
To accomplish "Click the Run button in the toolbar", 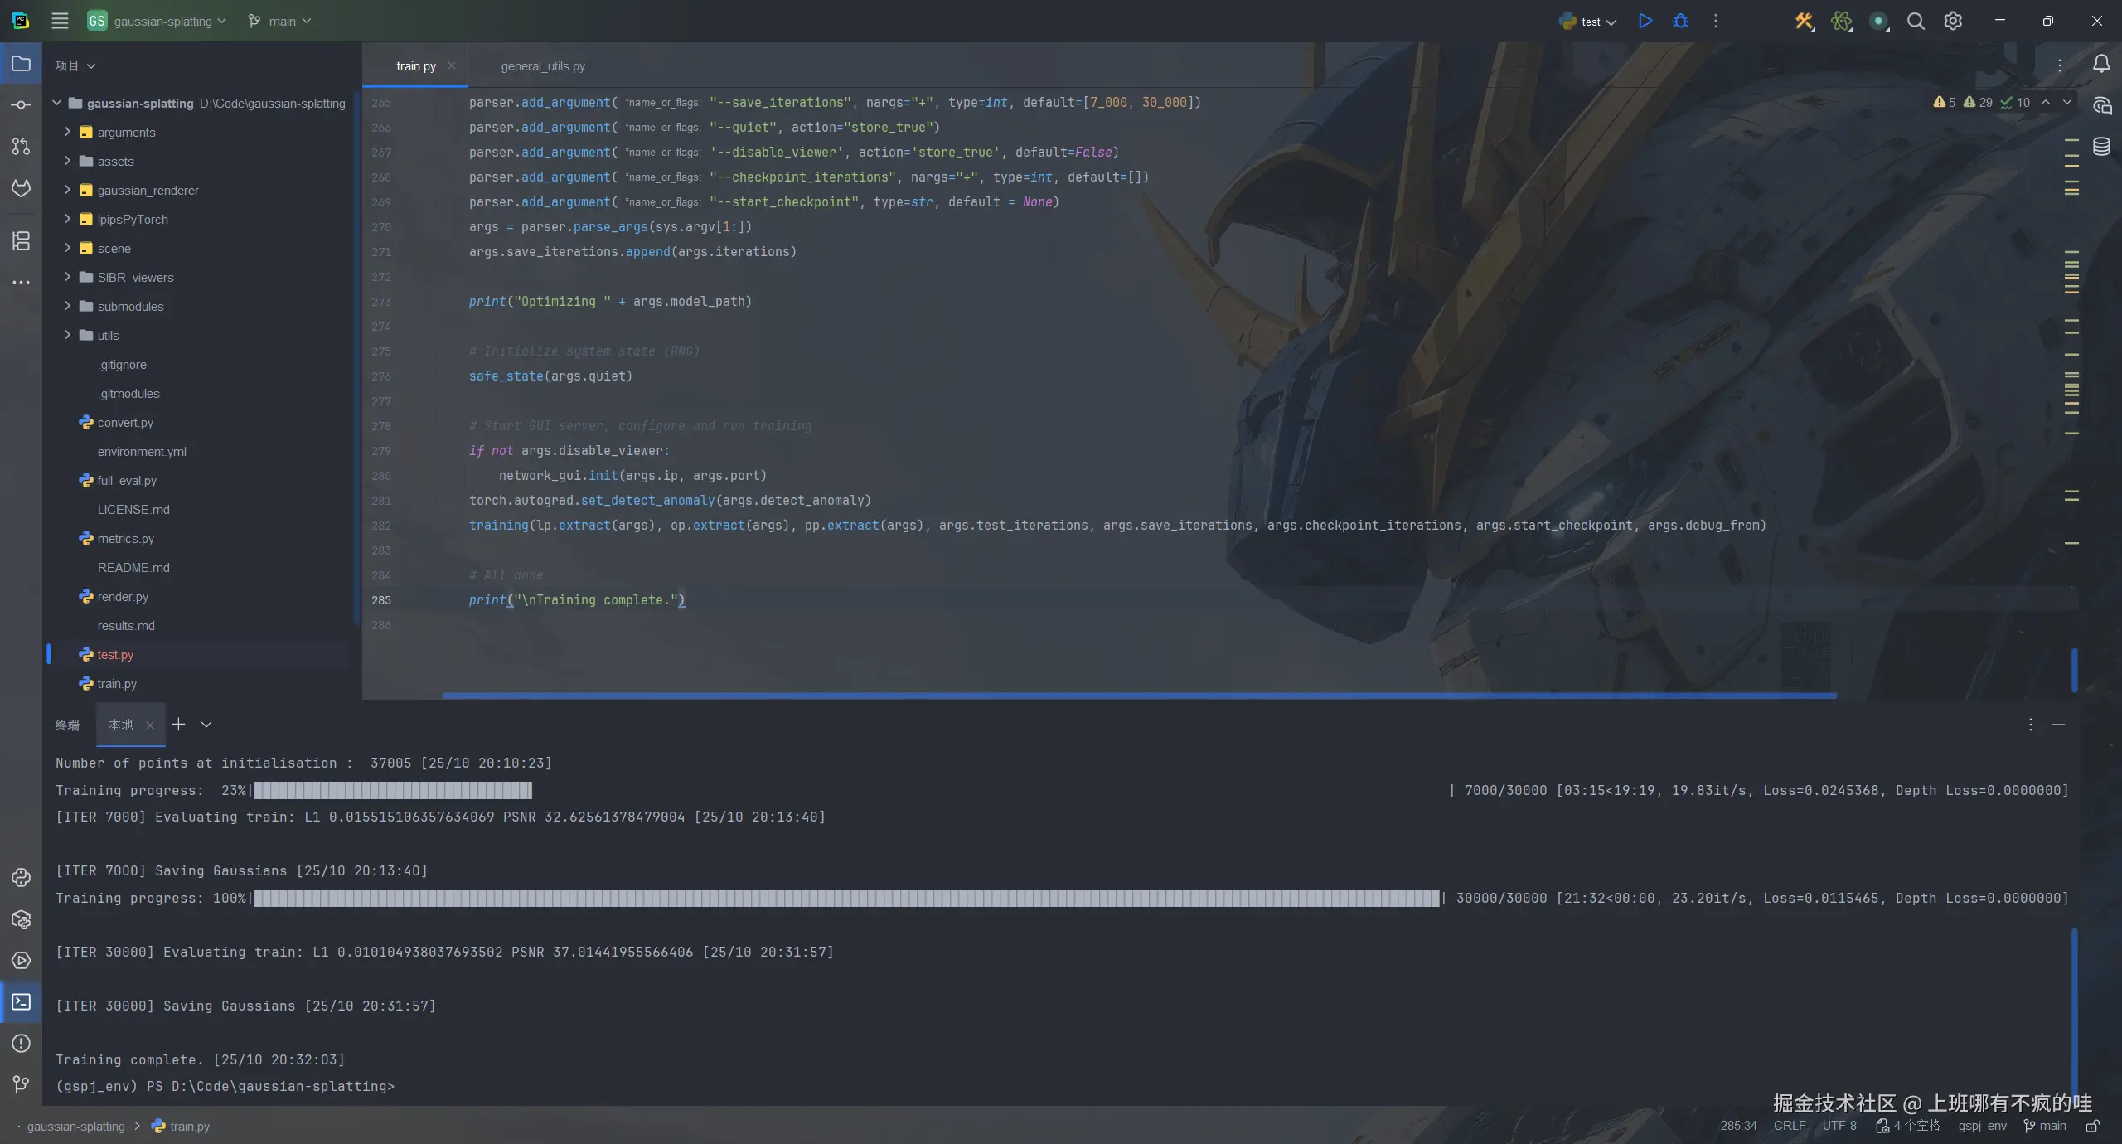I will click(1645, 22).
